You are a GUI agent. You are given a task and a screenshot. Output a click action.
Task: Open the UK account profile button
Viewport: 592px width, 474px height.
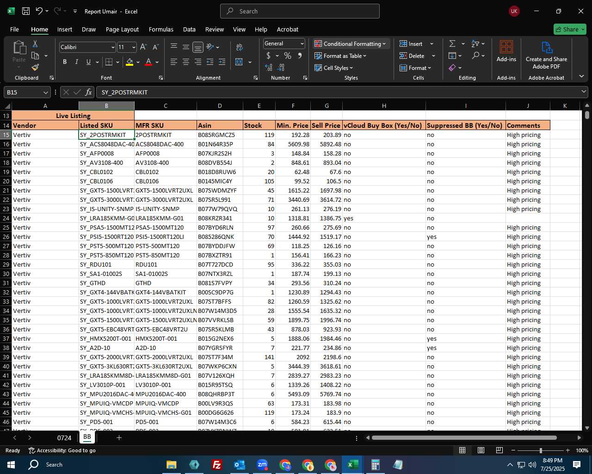[514, 11]
